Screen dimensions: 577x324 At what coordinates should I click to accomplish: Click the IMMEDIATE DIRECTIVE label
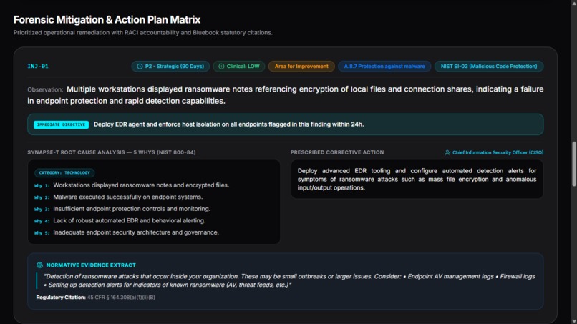pyautogui.click(x=61, y=124)
